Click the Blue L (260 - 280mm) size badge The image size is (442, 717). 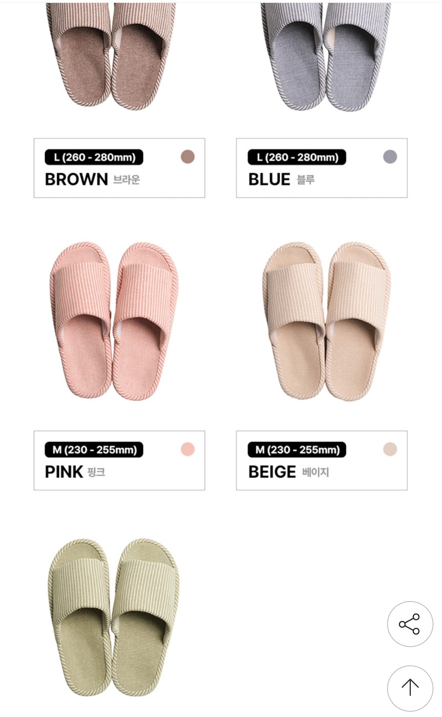(x=297, y=157)
